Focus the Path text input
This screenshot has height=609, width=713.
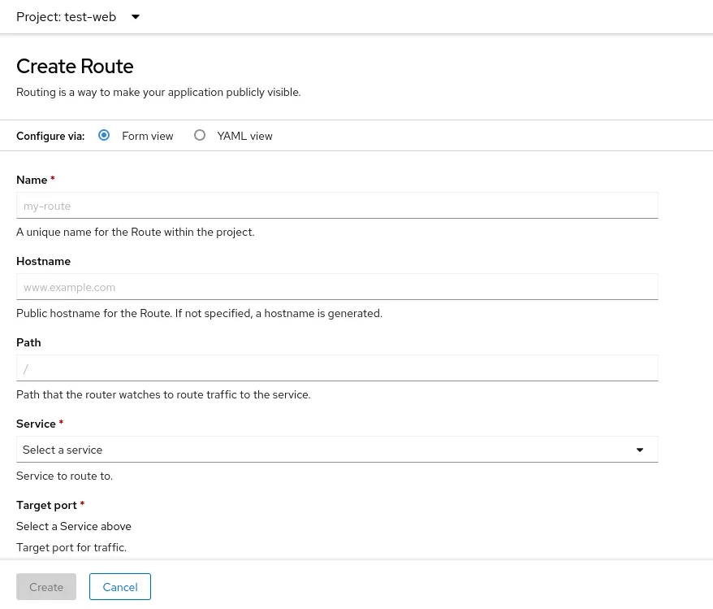click(336, 368)
